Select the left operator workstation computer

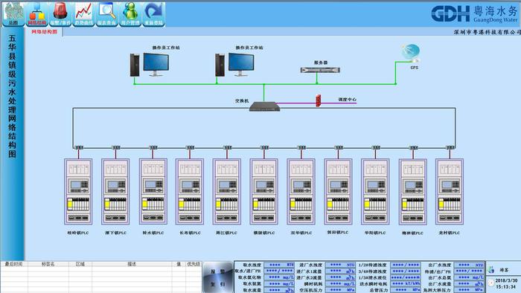click(x=150, y=65)
